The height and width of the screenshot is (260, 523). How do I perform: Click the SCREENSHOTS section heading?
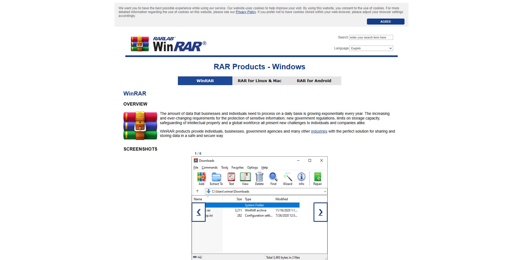(x=140, y=149)
